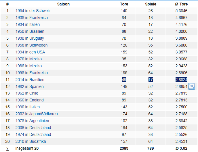
Task: Click the highlighted Tore value 49
Action: [124, 80]
